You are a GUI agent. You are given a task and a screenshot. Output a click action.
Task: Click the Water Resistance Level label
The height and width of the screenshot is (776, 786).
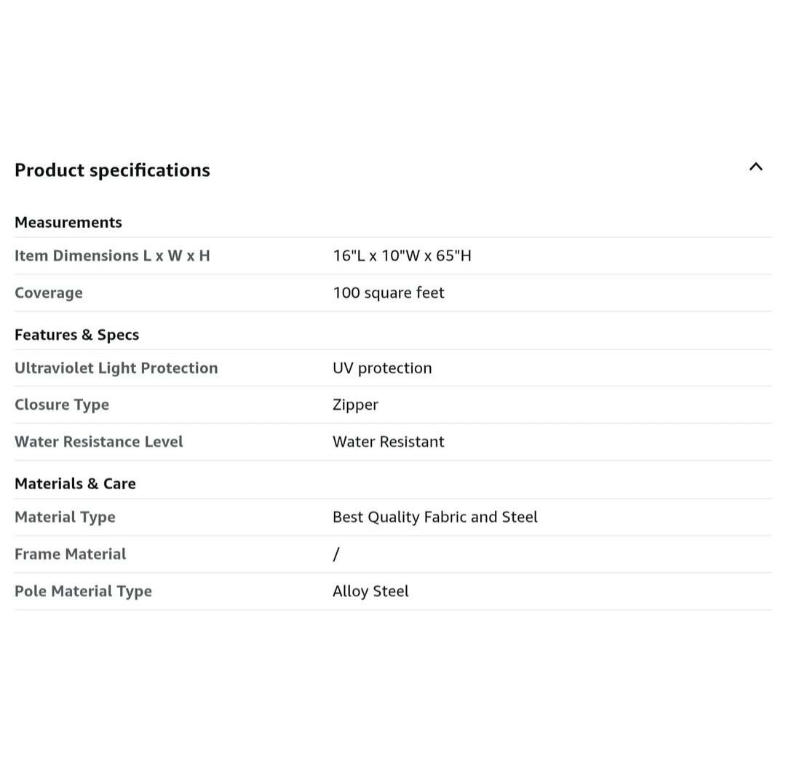(99, 442)
